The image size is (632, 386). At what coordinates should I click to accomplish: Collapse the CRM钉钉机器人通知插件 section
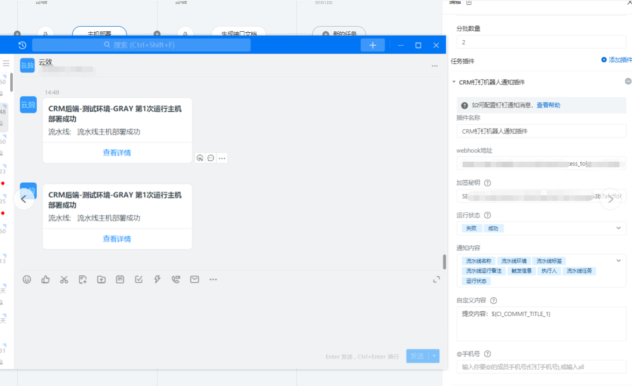click(454, 82)
